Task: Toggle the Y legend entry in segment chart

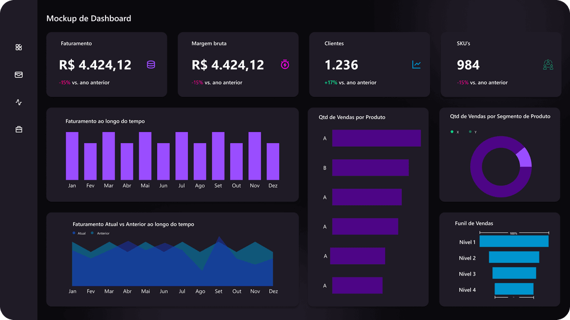Action: 473,132
